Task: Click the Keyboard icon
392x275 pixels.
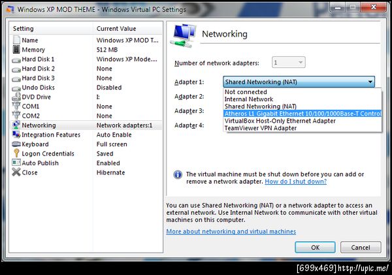Action: (16, 144)
